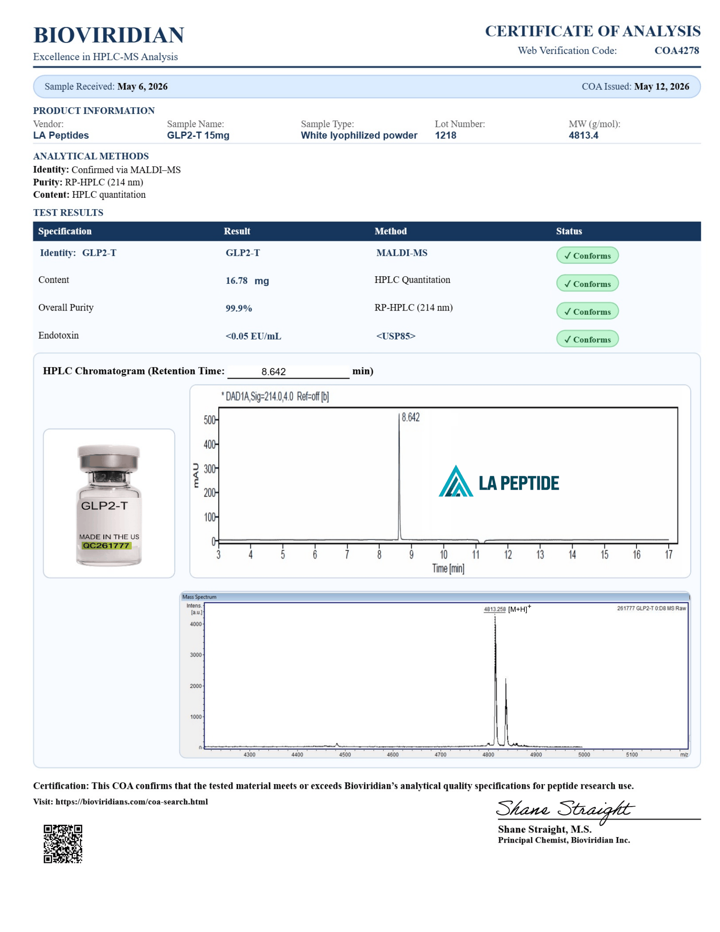720x932 pixels.
Task: Click the Conforms badge in the Endotoxin row
Action: pos(587,339)
